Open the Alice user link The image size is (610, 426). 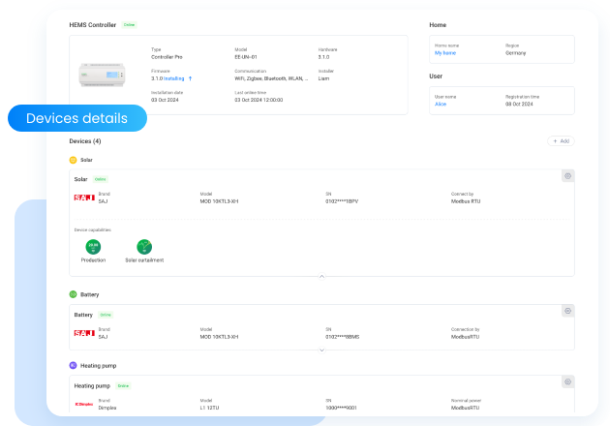coord(441,104)
